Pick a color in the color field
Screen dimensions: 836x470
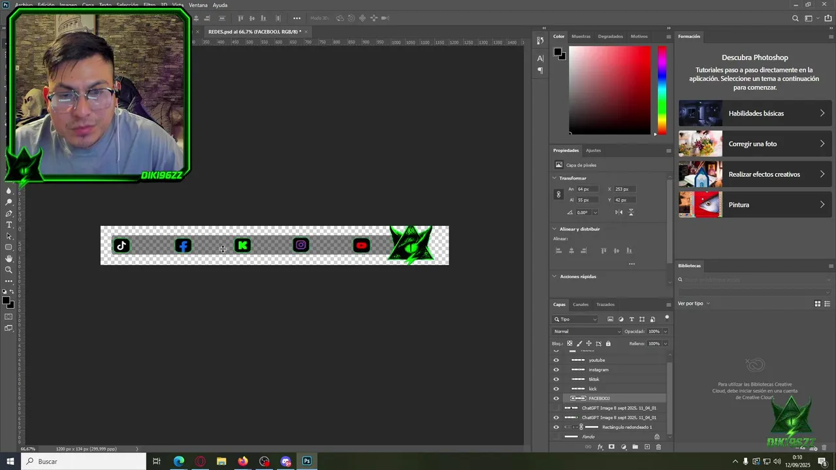609,90
